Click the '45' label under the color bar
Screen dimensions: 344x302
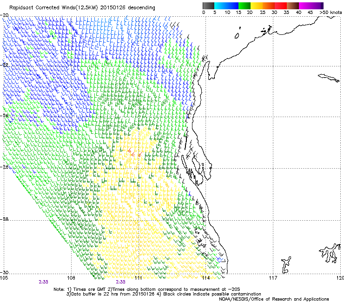pyautogui.click(x=310, y=13)
